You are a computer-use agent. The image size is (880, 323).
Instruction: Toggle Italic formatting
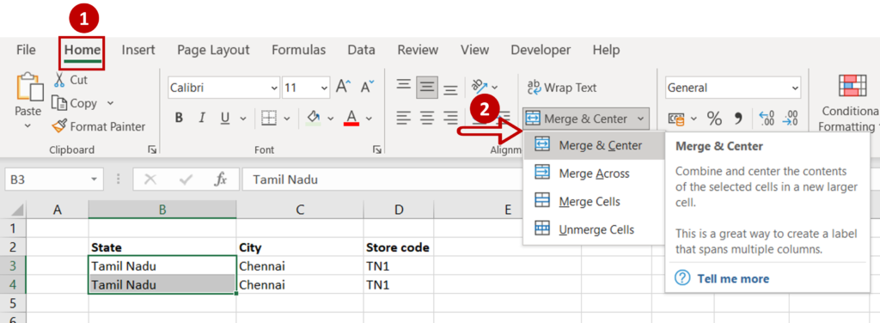(x=202, y=119)
